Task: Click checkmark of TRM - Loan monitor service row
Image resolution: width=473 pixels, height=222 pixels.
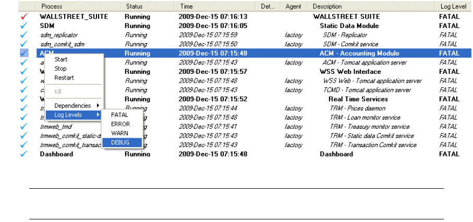Action: pyautogui.click(x=24, y=117)
